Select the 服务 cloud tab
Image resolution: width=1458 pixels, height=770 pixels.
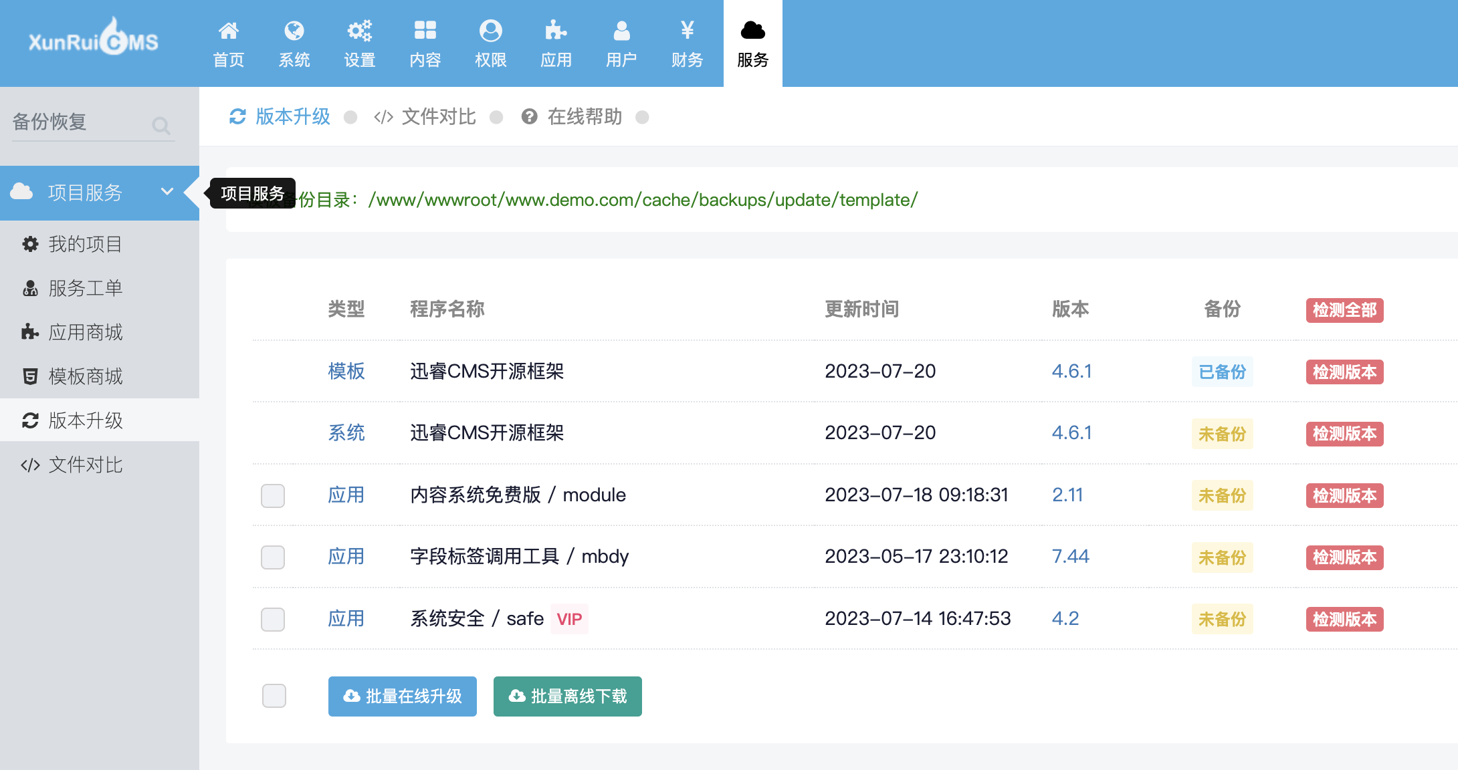click(x=753, y=43)
